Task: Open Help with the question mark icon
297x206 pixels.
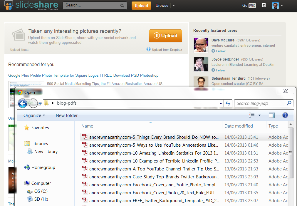Action: pyautogui.click(x=285, y=115)
